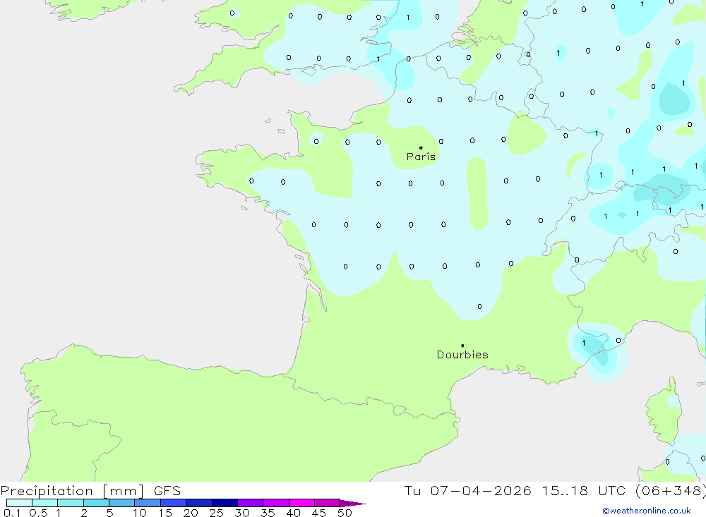The width and height of the screenshot is (706, 517).
Task: Click the 35 legend scale value
Action: pyautogui.click(x=268, y=513)
